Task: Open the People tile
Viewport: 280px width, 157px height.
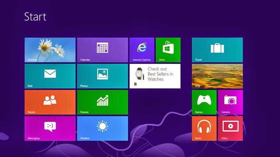Action: coord(50,102)
